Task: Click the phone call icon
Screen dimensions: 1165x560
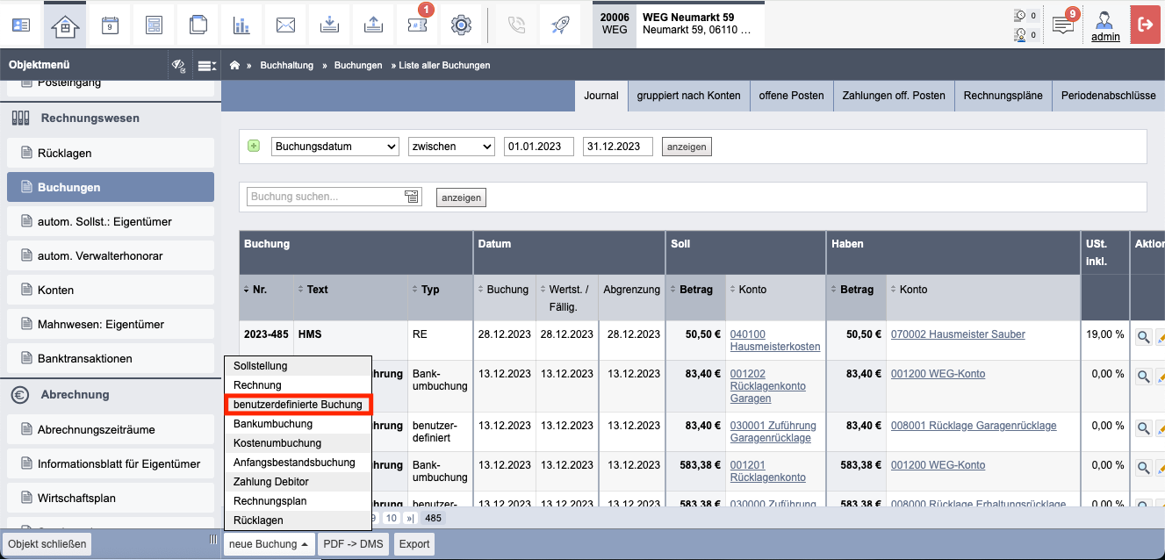Action: click(516, 25)
